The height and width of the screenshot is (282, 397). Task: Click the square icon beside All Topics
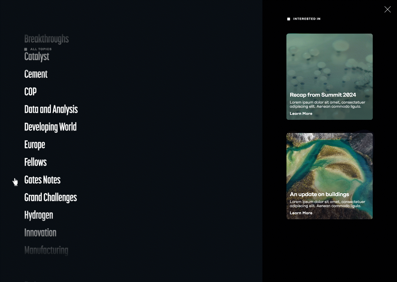[26, 49]
